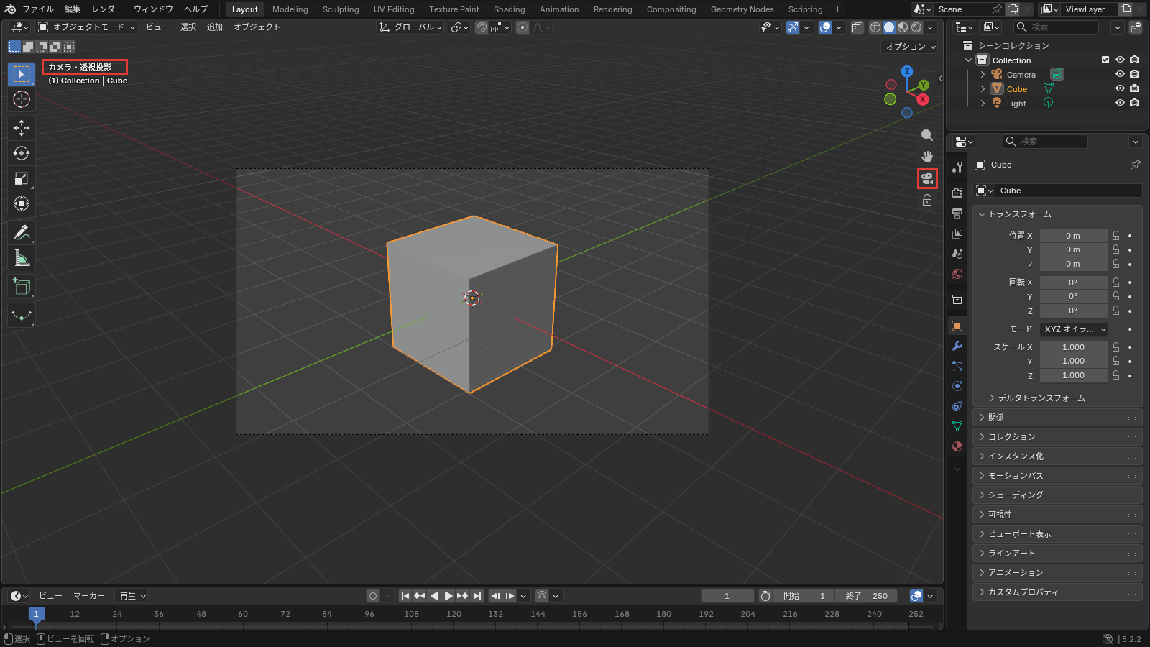
Task: Open the 追加 menu in viewport header
Action: click(215, 27)
